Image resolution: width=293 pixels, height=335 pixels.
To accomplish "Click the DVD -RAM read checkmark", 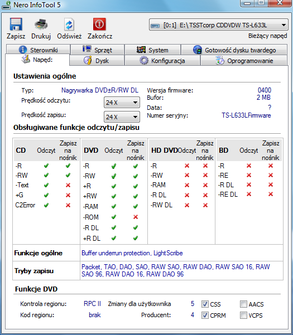I will 114,206.
